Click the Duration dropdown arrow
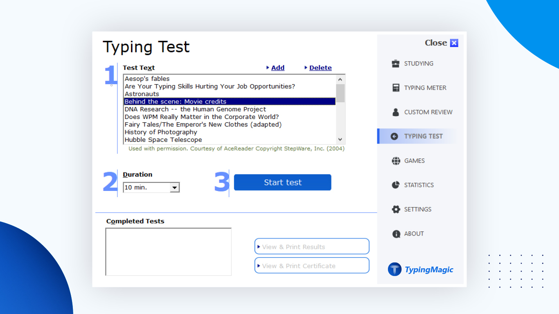The image size is (559, 314). [175, 187]
